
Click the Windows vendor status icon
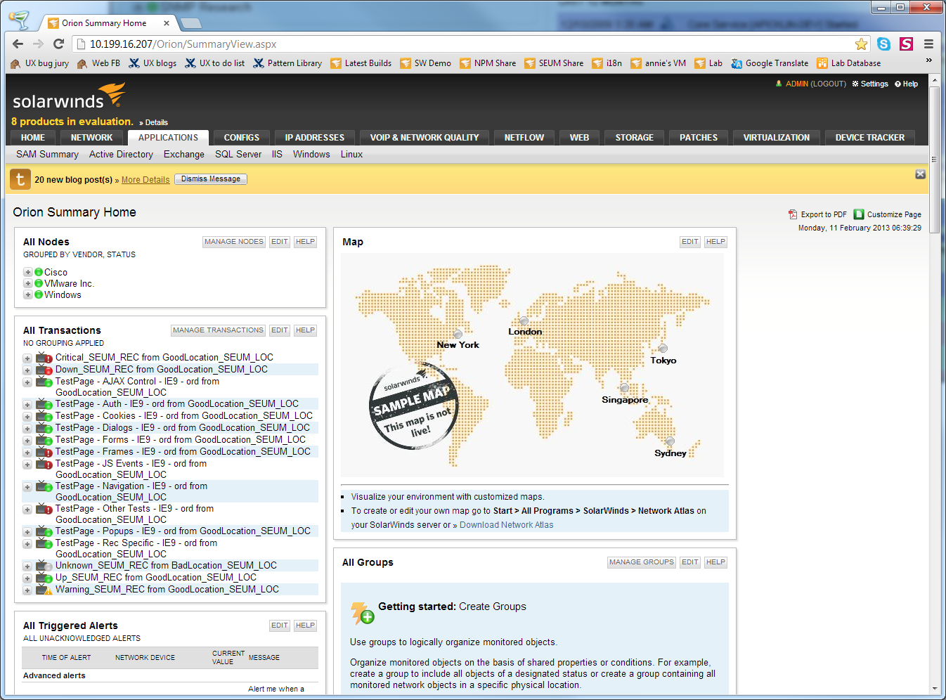coord(39,294)
